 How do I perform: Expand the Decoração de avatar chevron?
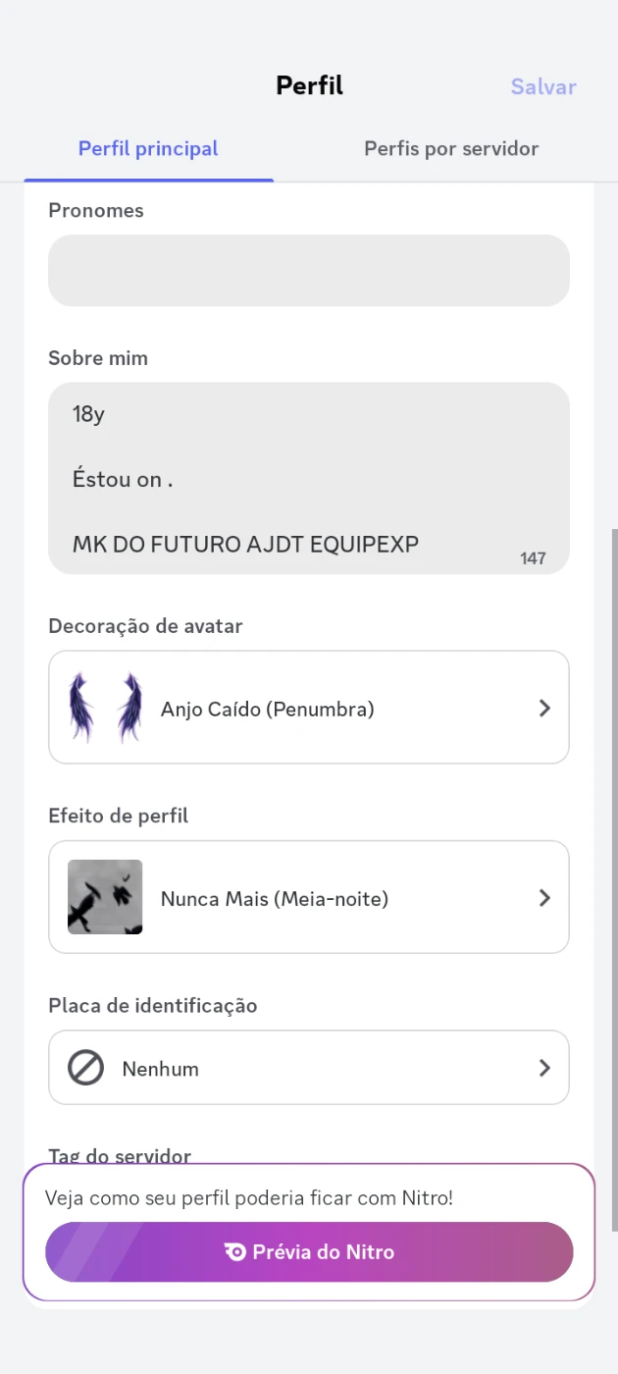[x=544, y=708]
